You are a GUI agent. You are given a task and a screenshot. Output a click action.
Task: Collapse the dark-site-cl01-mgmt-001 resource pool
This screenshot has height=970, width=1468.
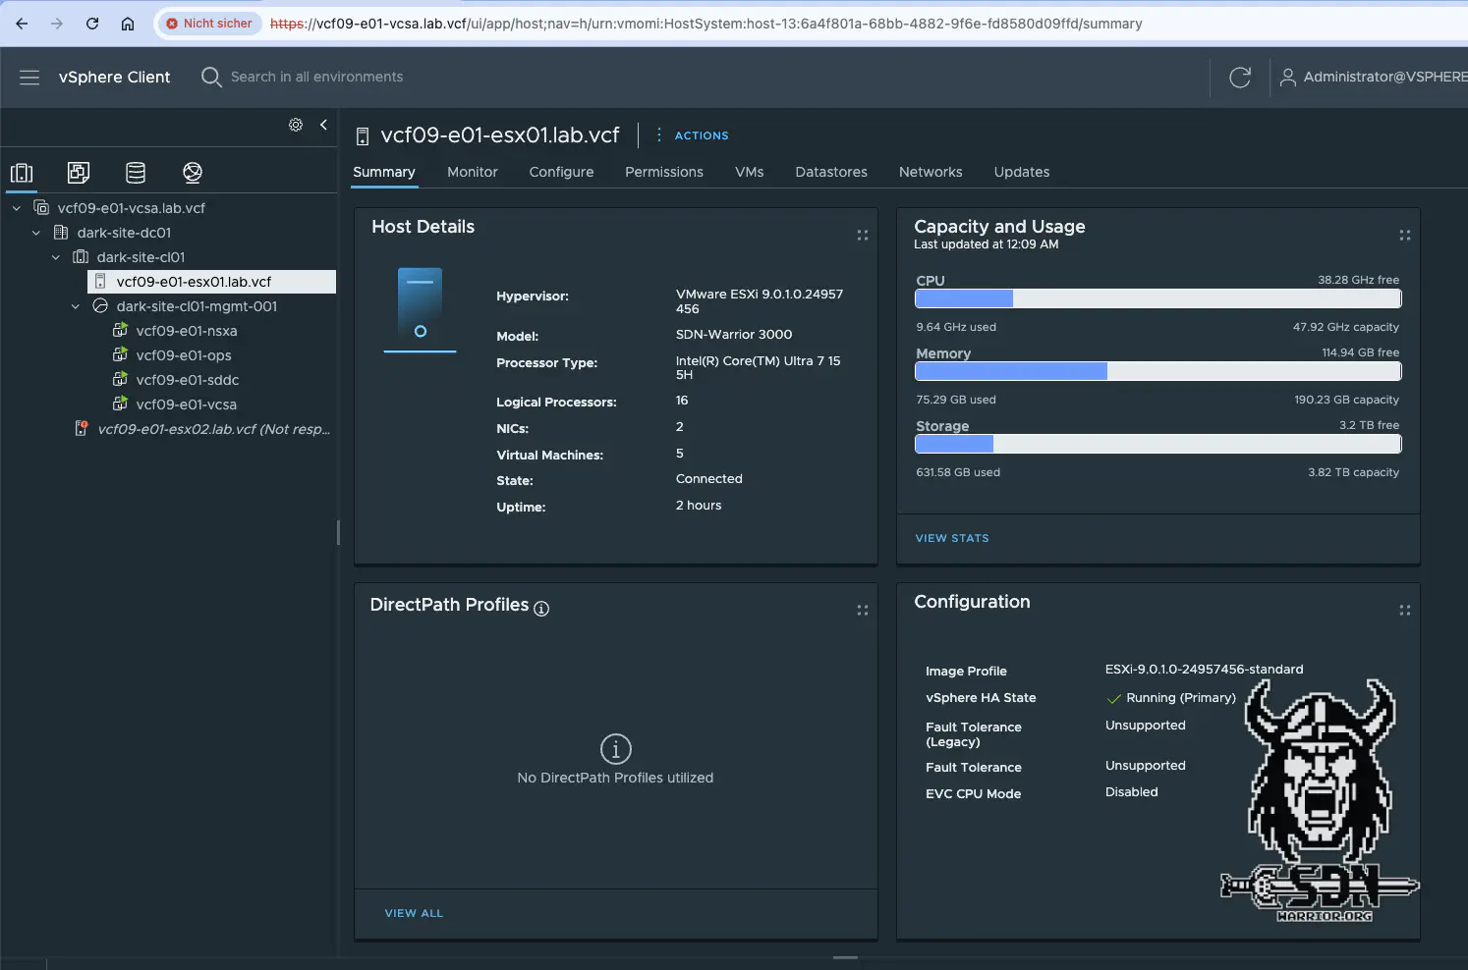pos(75,305)
